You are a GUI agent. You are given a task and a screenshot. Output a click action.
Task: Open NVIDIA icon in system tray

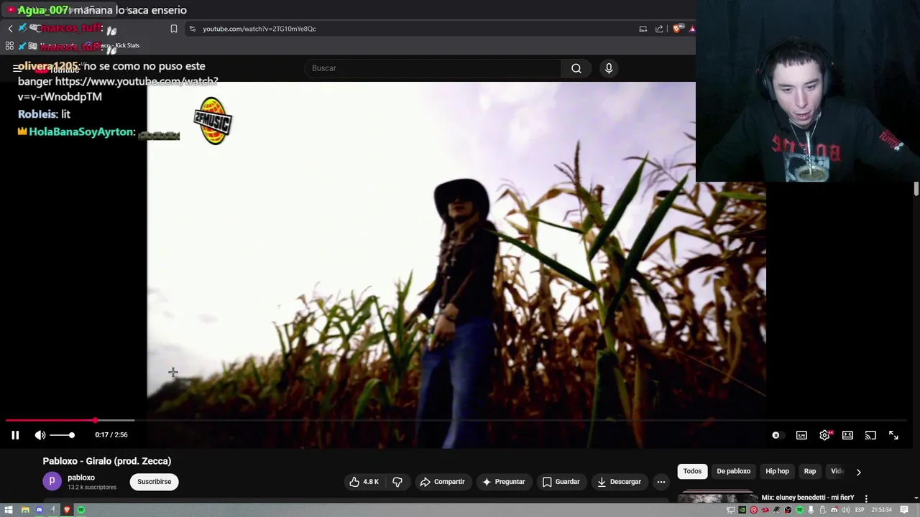(x=742, y=510)
